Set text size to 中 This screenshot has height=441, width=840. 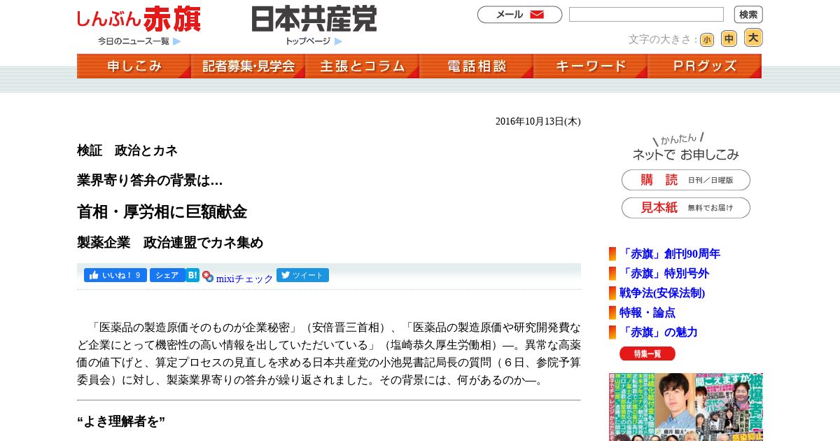pyautogui.click(x=729, y=39)
